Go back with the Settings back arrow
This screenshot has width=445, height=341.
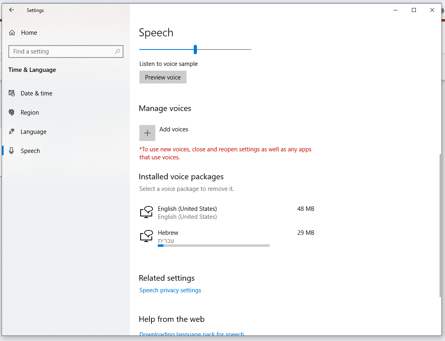tap(11, 10)
